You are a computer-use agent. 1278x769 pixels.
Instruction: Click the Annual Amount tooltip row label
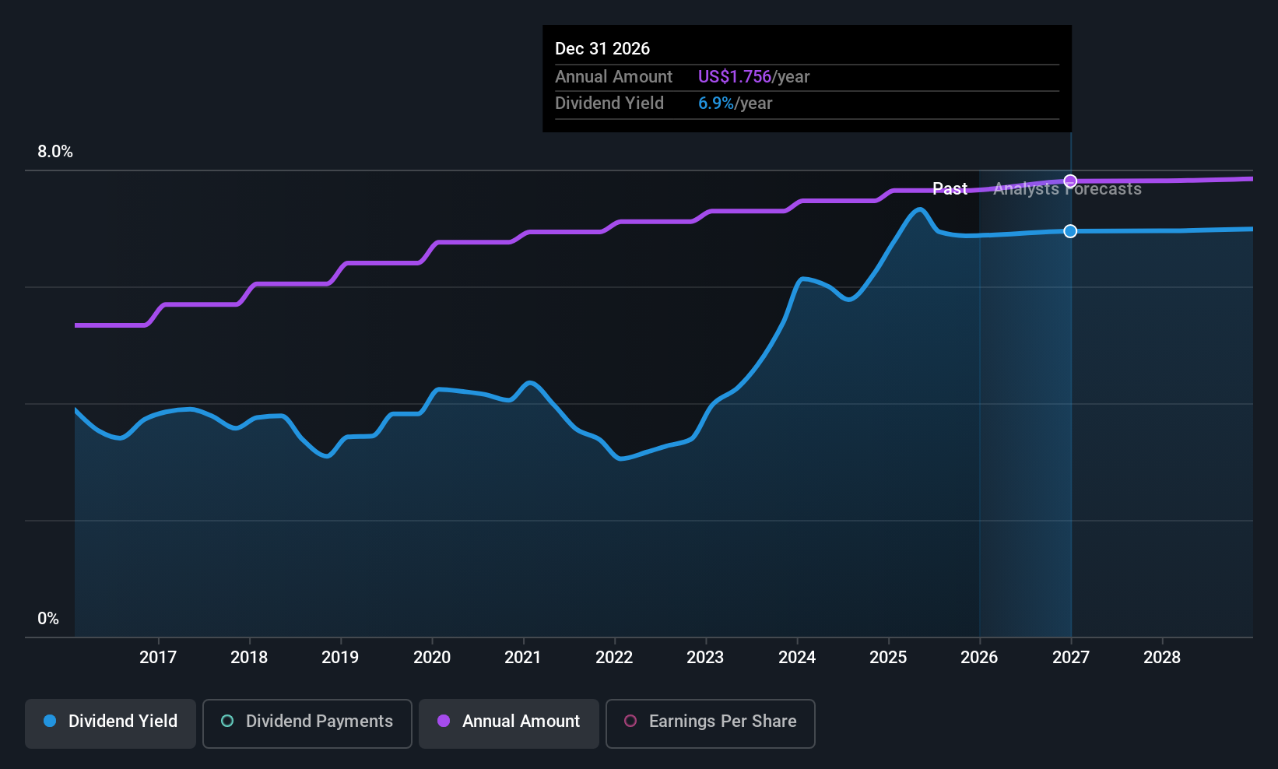click(x=613, y=76)
